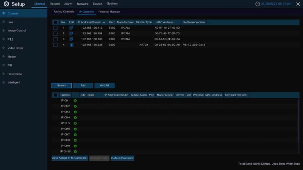Toggle select-all checkbox in the channel list header

pos(55,95)
